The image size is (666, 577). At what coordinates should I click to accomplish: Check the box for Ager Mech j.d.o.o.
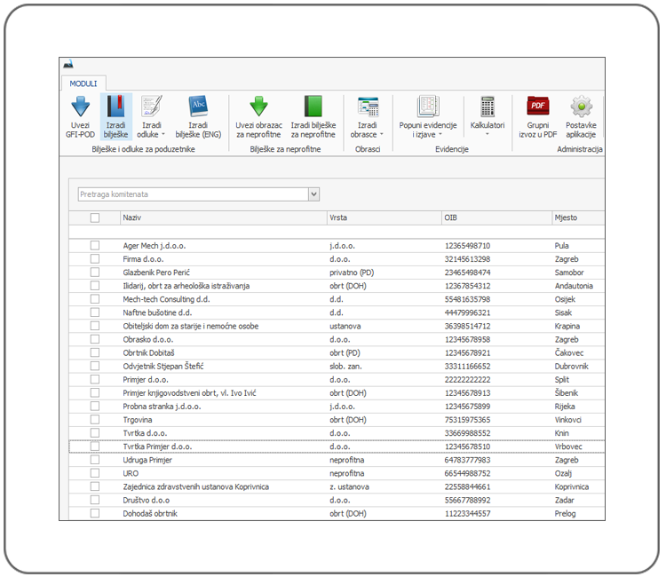tap(95, 246)
